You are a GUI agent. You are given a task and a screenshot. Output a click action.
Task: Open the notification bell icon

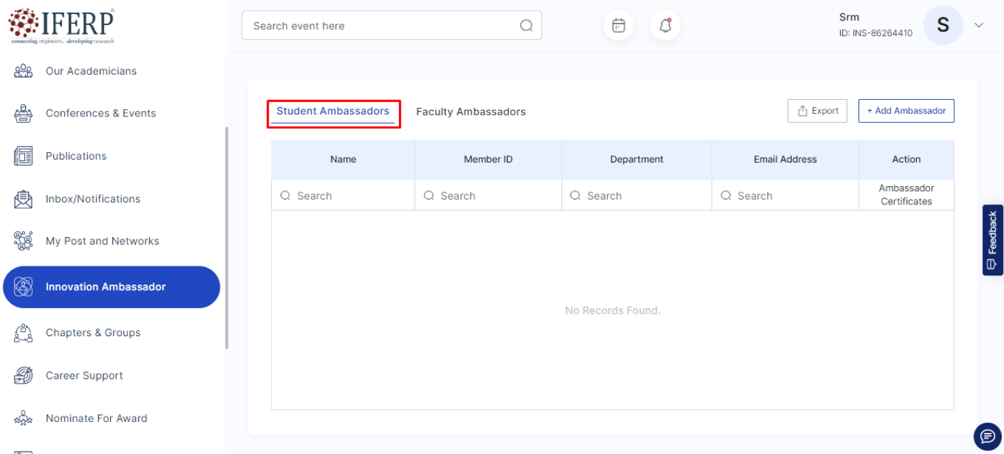coord(665,26)
